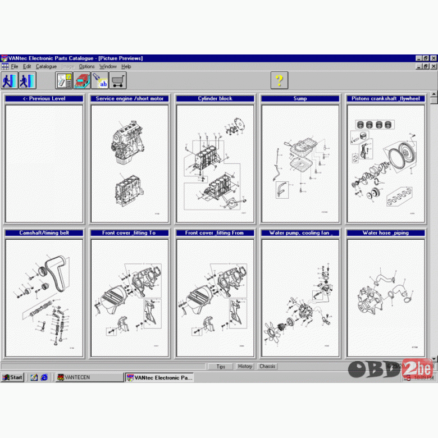
Task: Switch to VANTECEN taskbar window
Action: click(89, 377)
